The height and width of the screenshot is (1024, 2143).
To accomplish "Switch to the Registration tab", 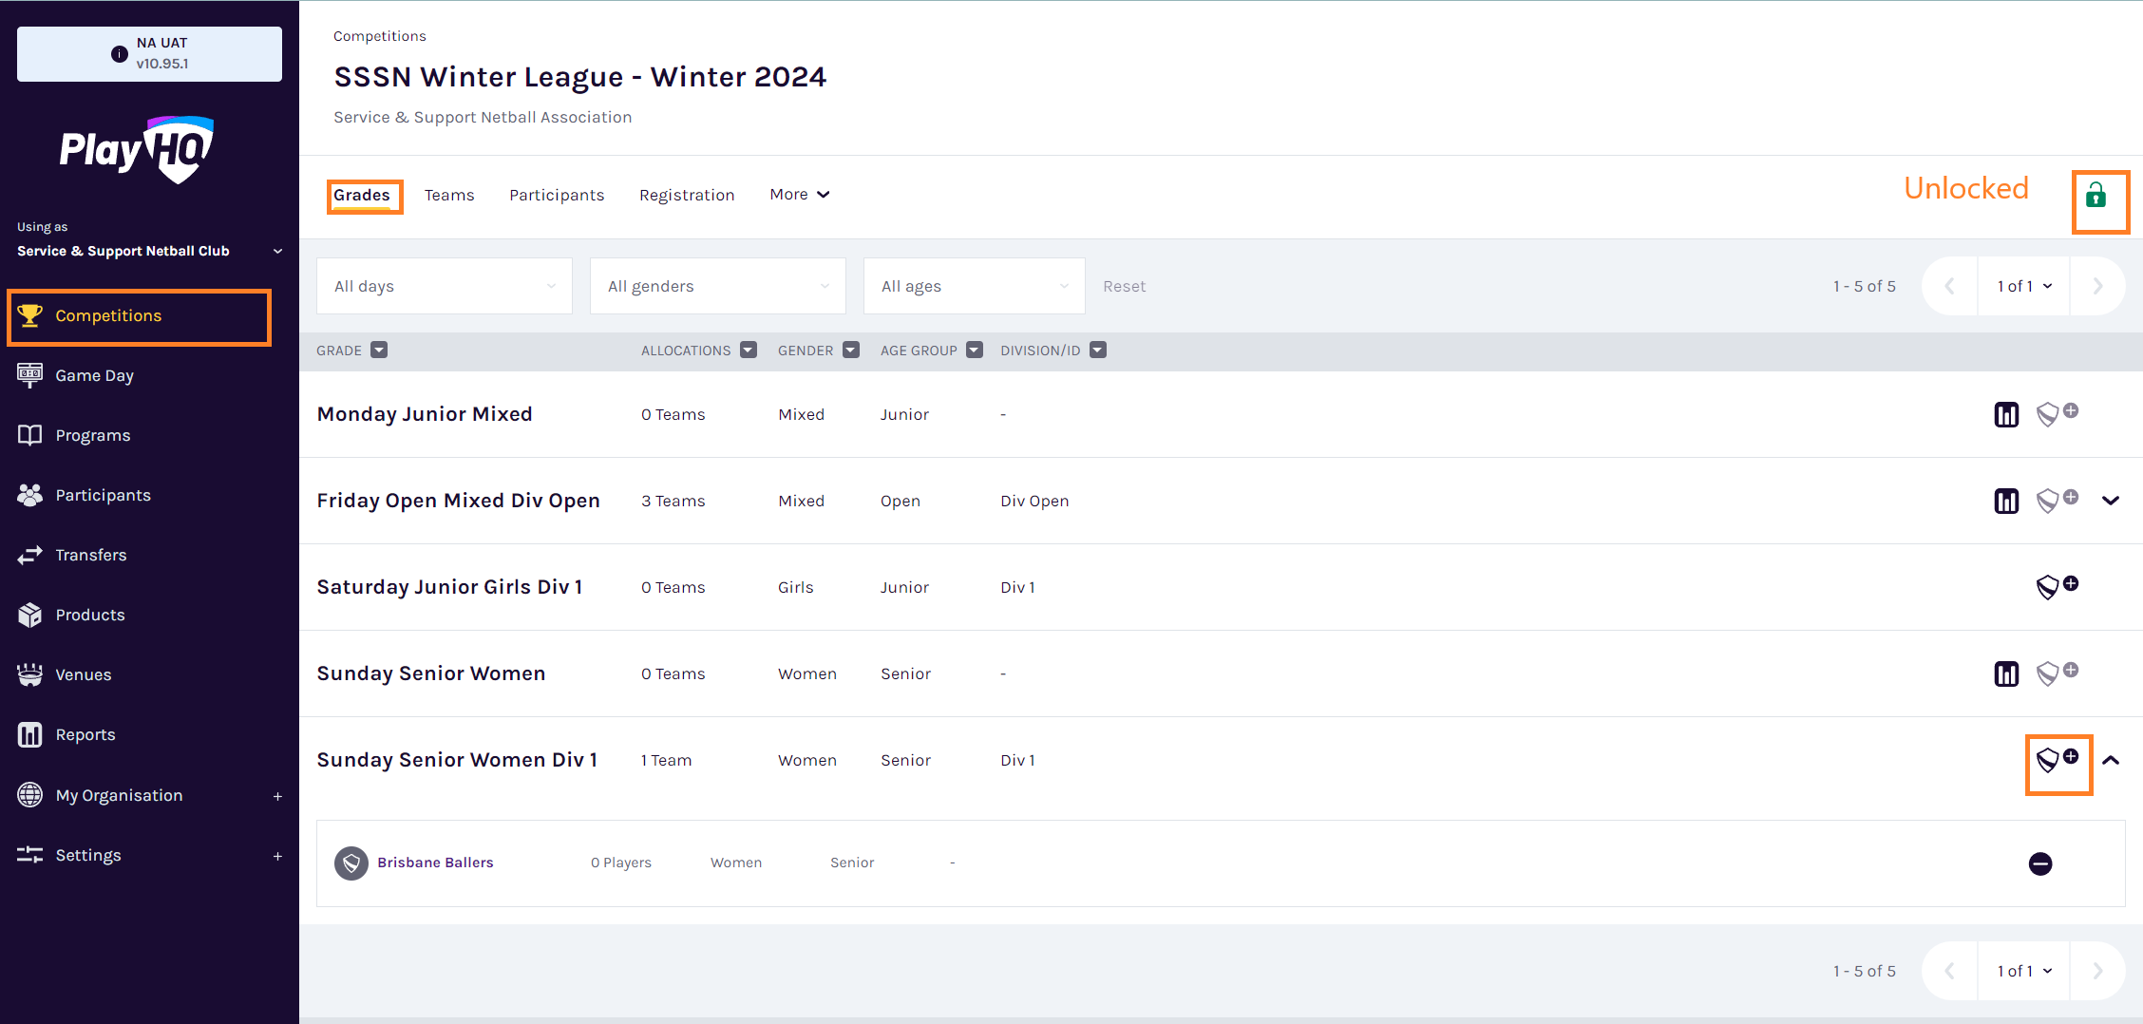I will [687, 195].
